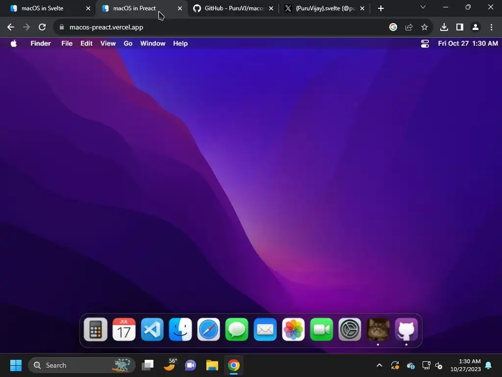Launch VS Code from the dock
The image size is (502, 377).
coord(152,329)
